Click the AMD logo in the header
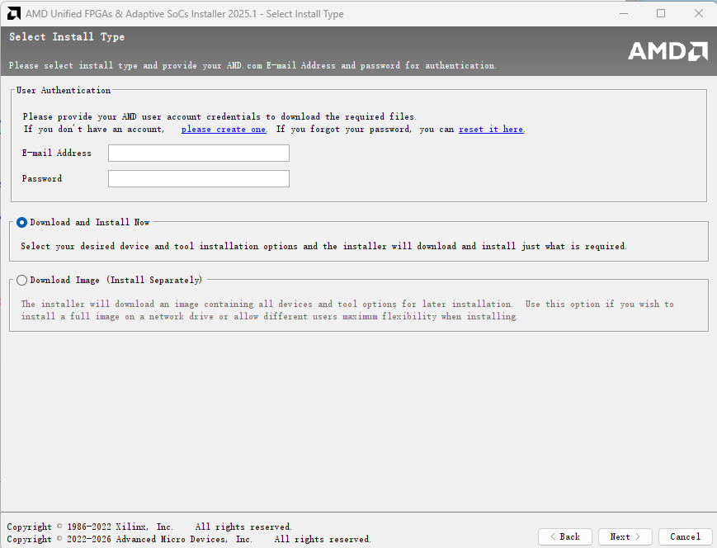Screen dimensions: 717x548 [x=667, y=51]
